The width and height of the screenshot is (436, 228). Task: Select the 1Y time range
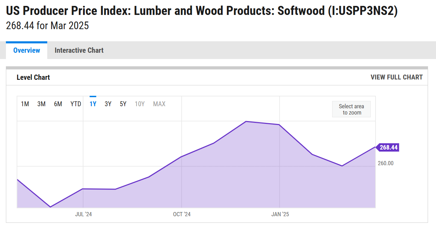point(93,103)
